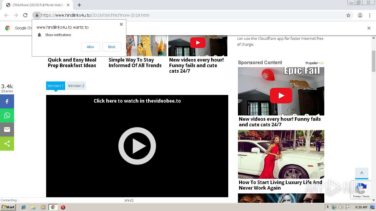Click the Chrome logo in infobar
Image resolution: width=376 pixels, height=211 pixels.
point(8,28)
